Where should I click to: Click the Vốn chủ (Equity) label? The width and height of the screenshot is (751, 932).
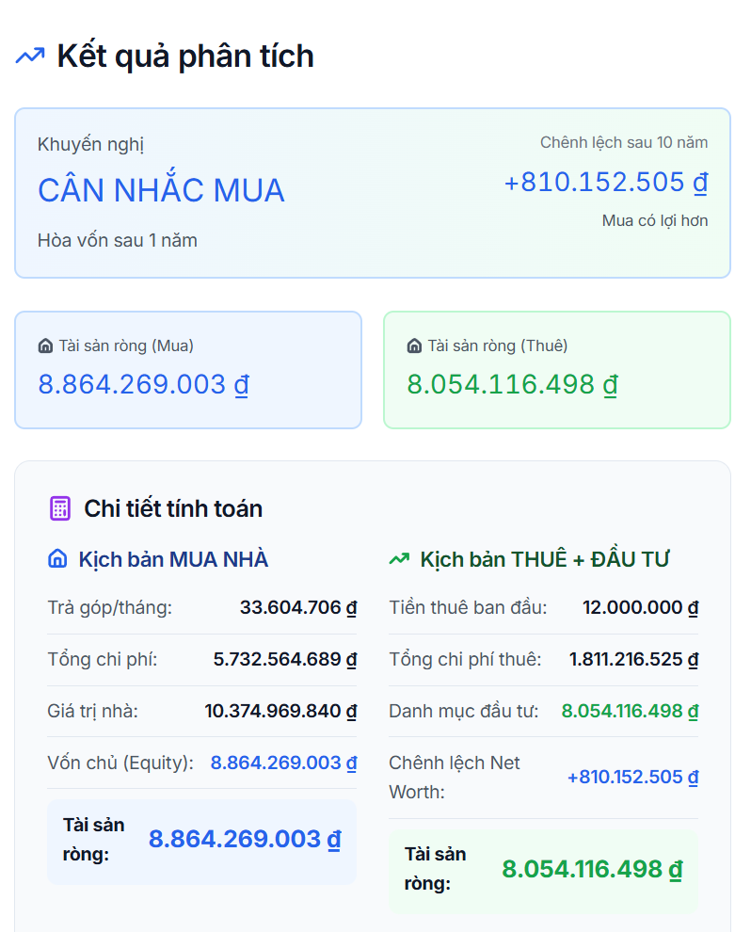click(120, 763)
